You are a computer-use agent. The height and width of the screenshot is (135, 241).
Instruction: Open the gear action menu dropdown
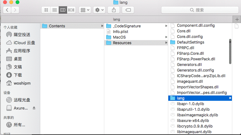[99, 10]
